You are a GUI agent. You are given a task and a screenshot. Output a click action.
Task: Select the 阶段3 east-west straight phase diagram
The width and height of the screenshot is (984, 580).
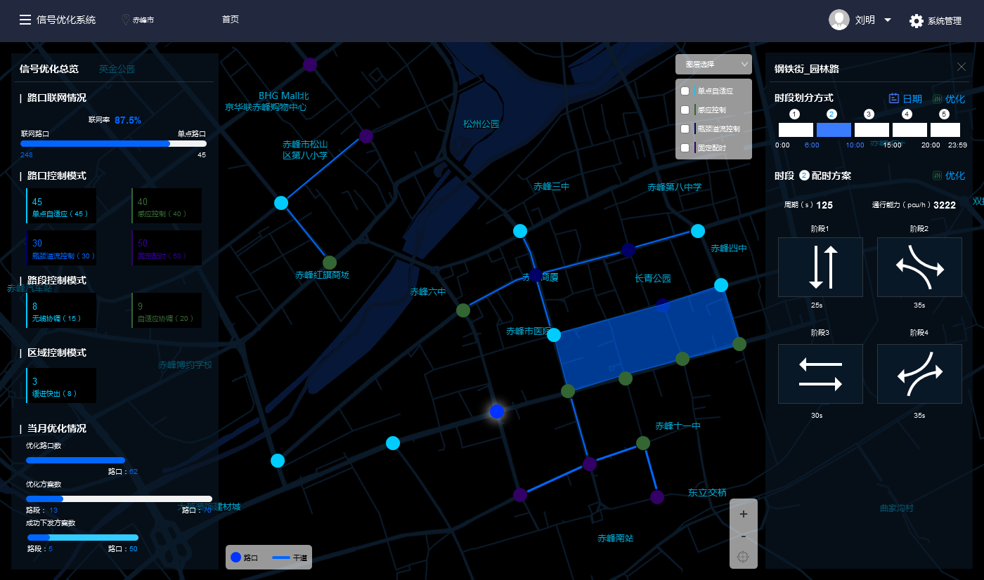point(820,374)
